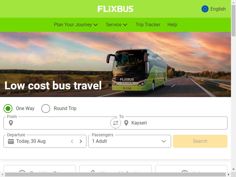Click the yellow Search button

tap(200, 141)
